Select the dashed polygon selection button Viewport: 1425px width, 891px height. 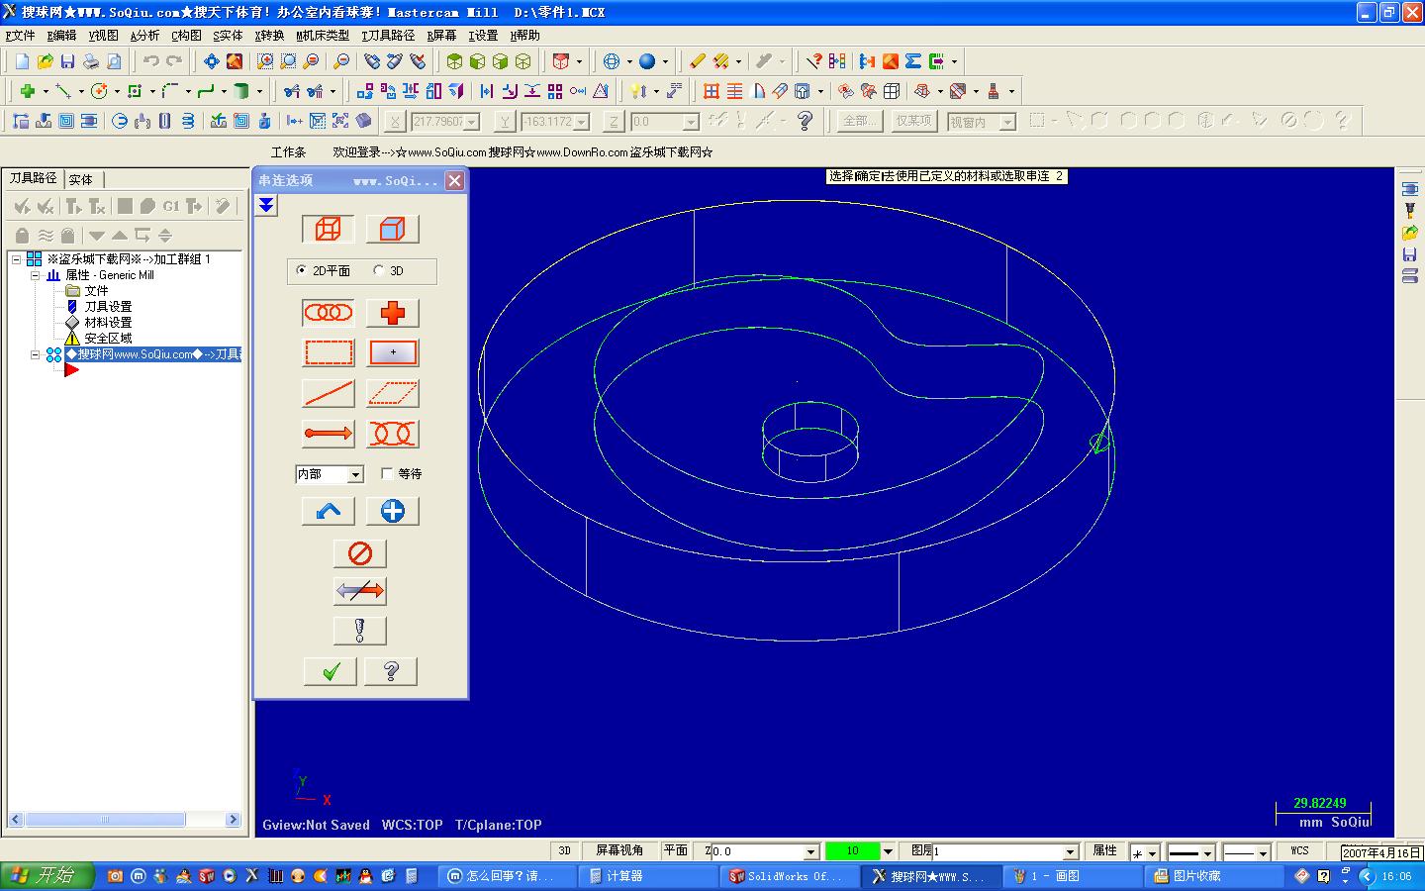[392, 393]
